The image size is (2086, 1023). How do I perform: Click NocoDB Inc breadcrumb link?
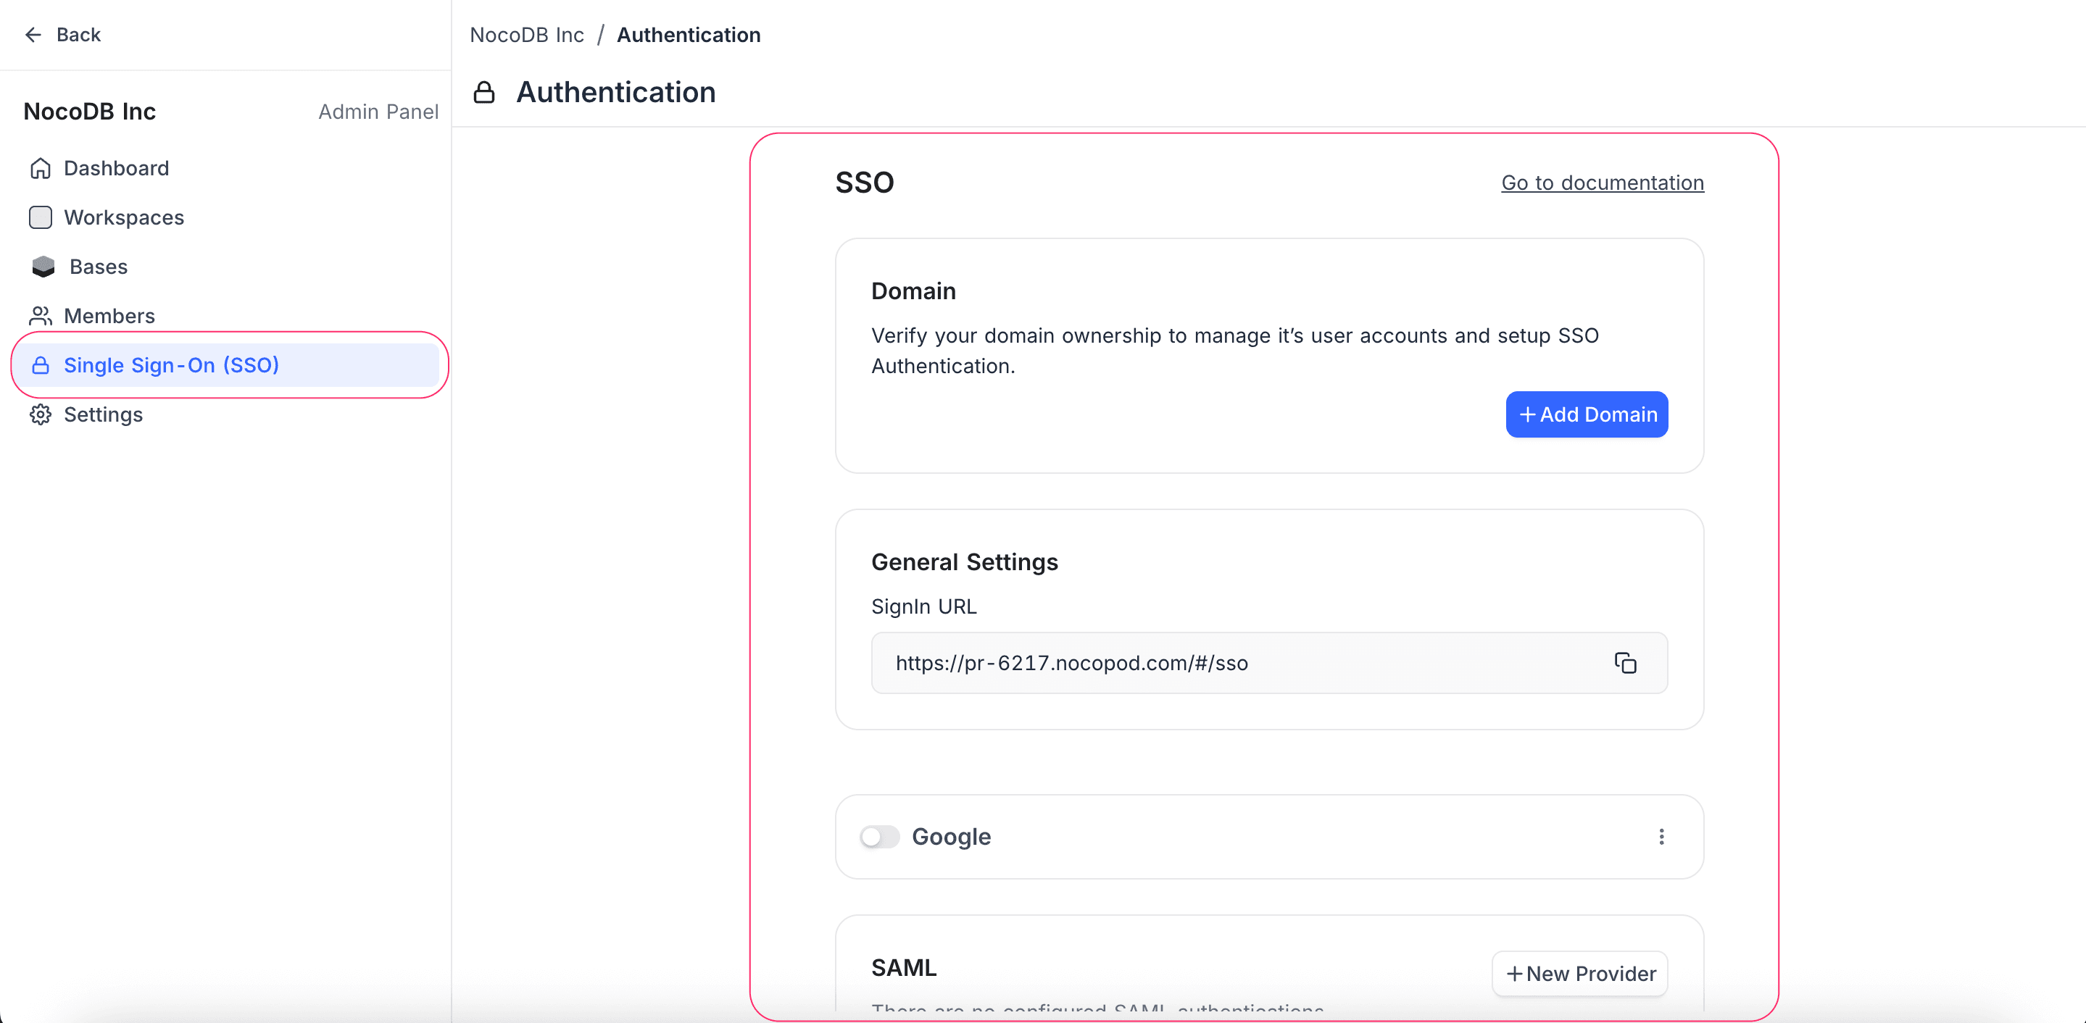pos(527,35)
